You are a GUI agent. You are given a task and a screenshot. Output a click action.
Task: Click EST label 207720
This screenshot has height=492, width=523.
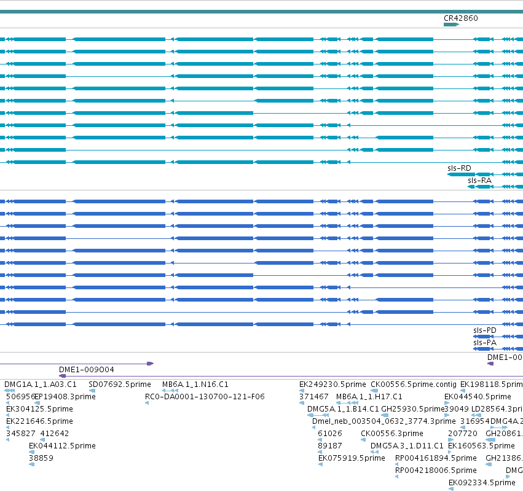pos(463,434)
